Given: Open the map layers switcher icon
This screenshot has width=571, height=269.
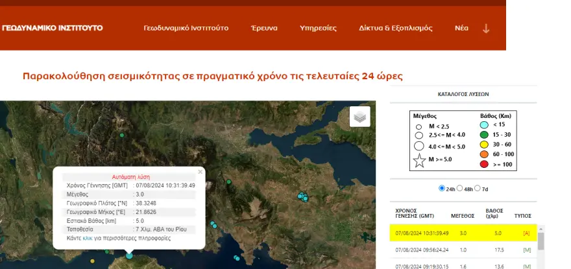Looking at the screenshot, I should pos(359,117).
